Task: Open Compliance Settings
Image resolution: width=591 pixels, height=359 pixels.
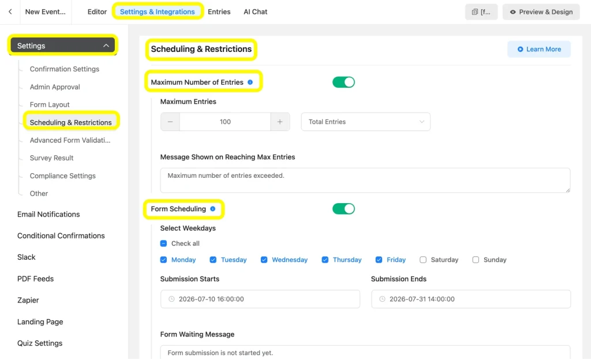Action: pos(62,175)
